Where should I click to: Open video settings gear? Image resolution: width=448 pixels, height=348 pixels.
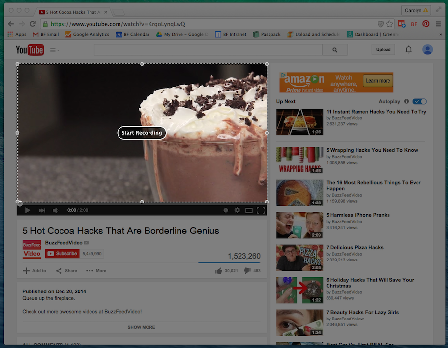(x=237, y=210)
